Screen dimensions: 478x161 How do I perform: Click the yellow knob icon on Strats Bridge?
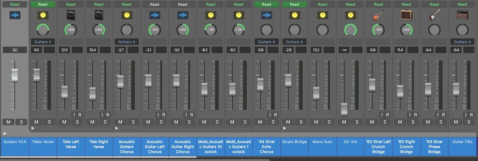point(294,16)
